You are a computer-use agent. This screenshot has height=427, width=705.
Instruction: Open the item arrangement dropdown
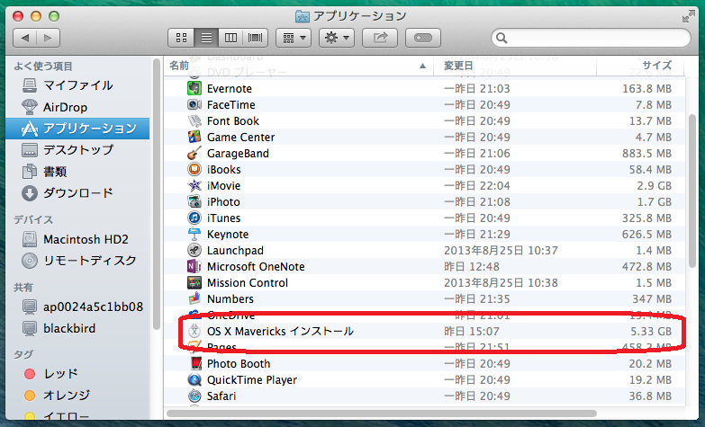pos(294,38)
